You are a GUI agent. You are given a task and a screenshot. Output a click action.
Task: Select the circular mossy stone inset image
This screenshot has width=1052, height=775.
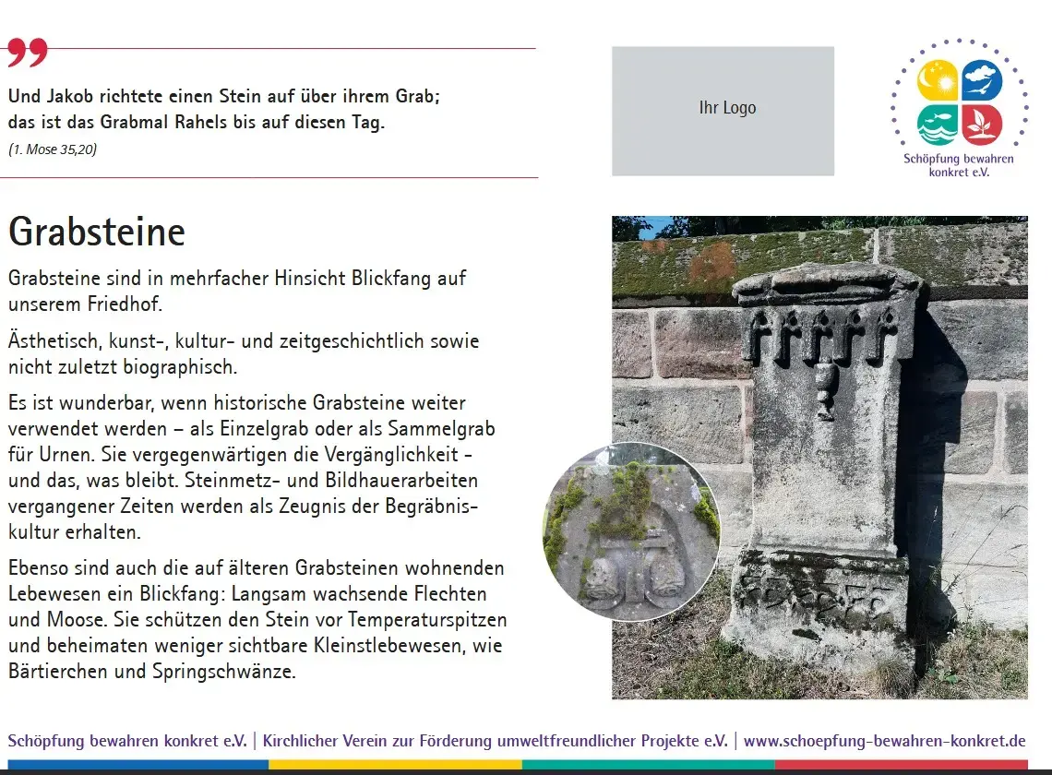point(630,531)
